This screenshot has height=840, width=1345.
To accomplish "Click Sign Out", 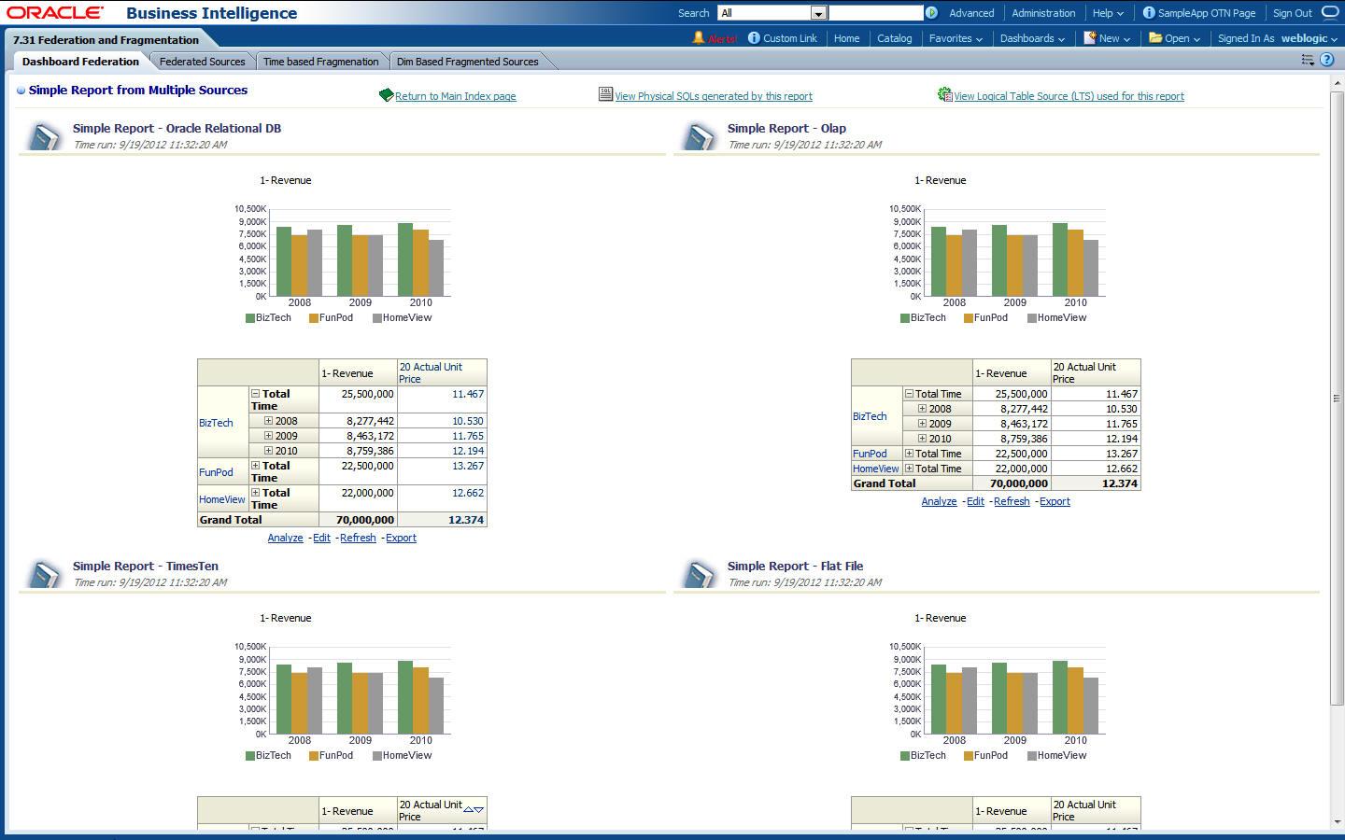I will (1292, 13).
